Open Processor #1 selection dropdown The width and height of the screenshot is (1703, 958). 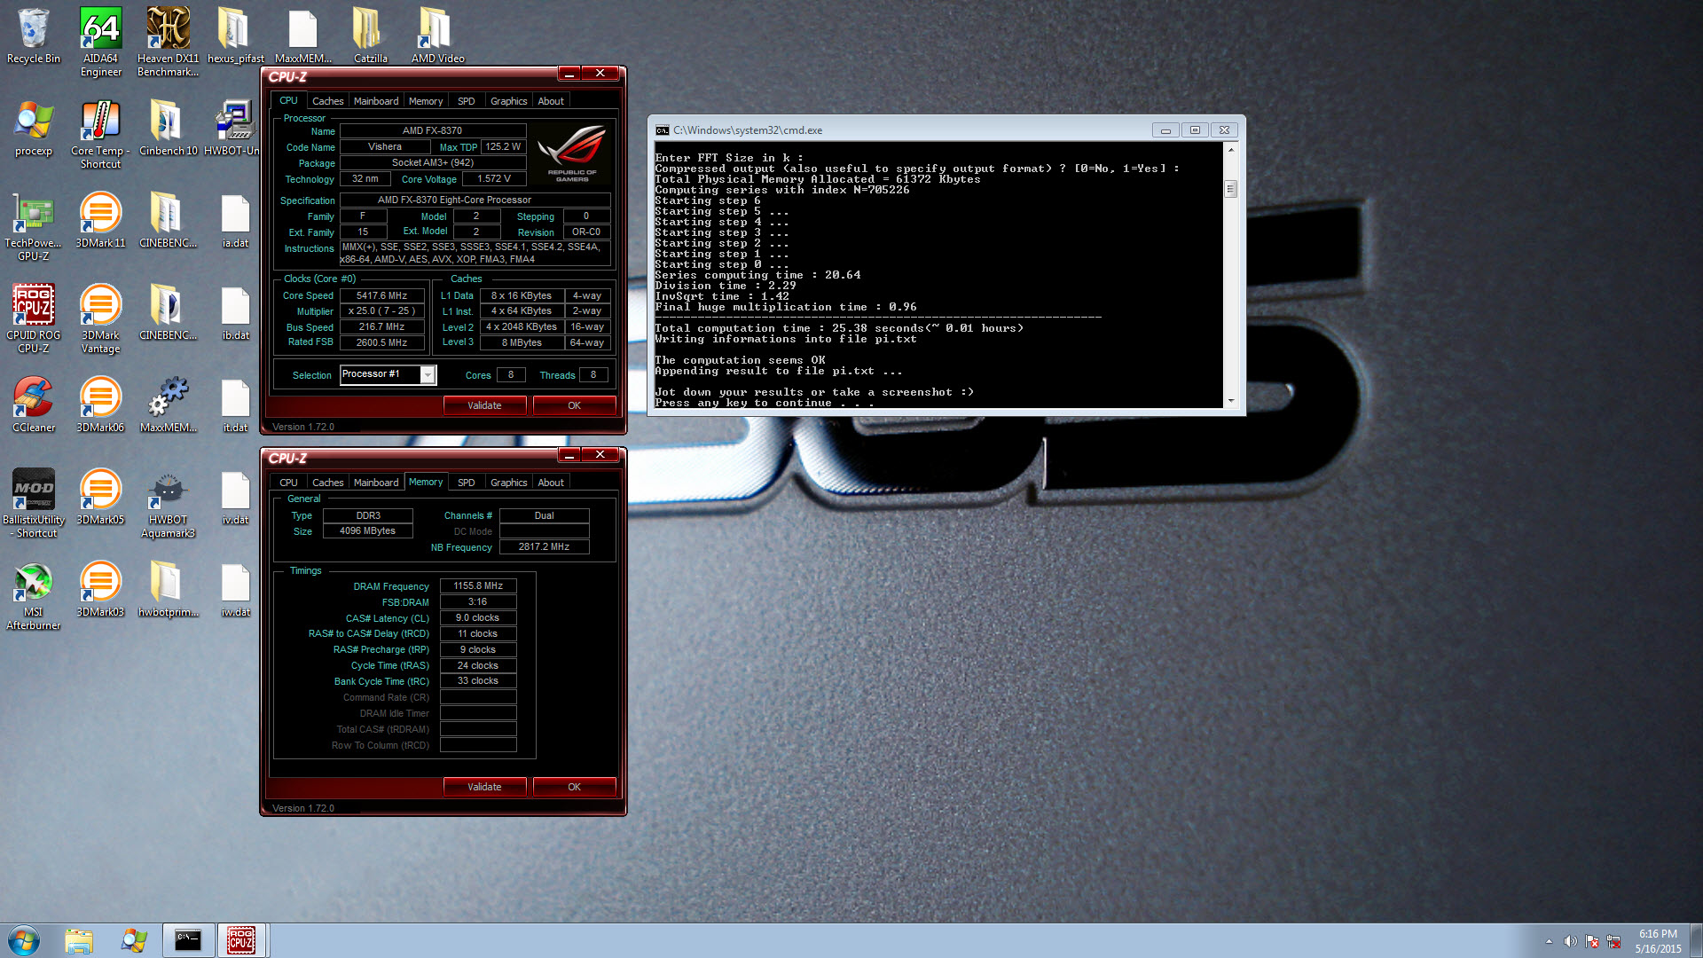coord(388,374)
